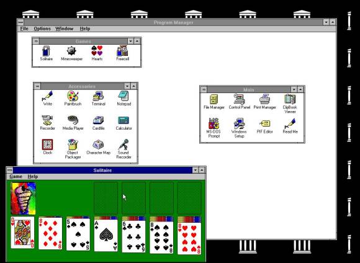
Task: Click the Ace of Spades card
Action: coord(106,236)
